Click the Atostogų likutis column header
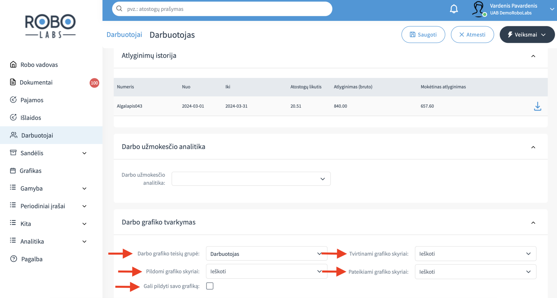The image size is (557, 298). [x=306, y=87]
